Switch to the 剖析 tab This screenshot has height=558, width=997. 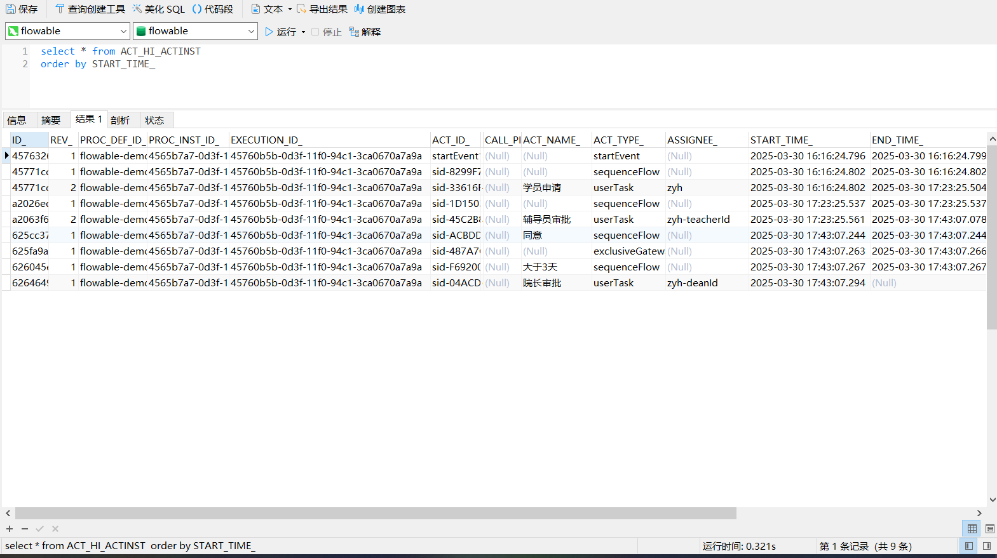(x=120, y=120)
